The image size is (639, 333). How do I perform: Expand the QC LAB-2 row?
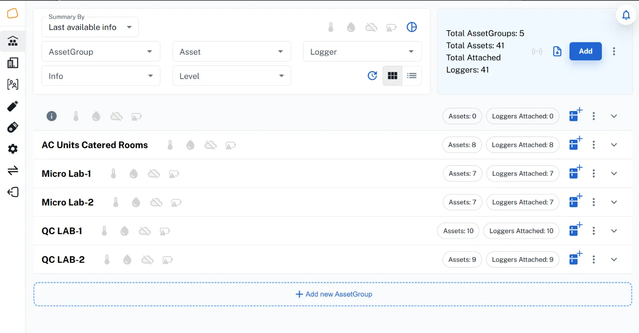click(x=614, y=260)
